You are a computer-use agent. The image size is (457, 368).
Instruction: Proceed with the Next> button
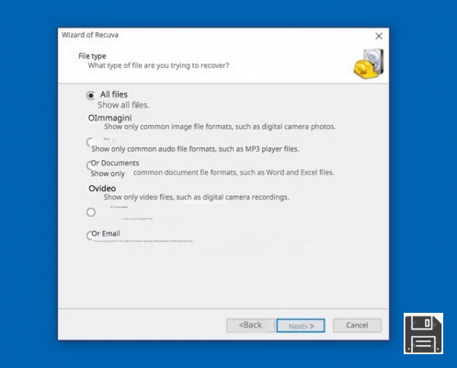click(301, 326)
